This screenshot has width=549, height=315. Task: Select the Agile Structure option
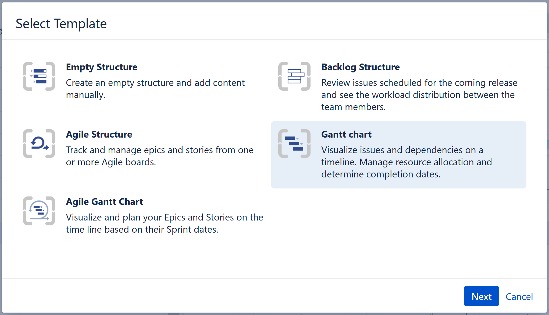coord(134,148)
